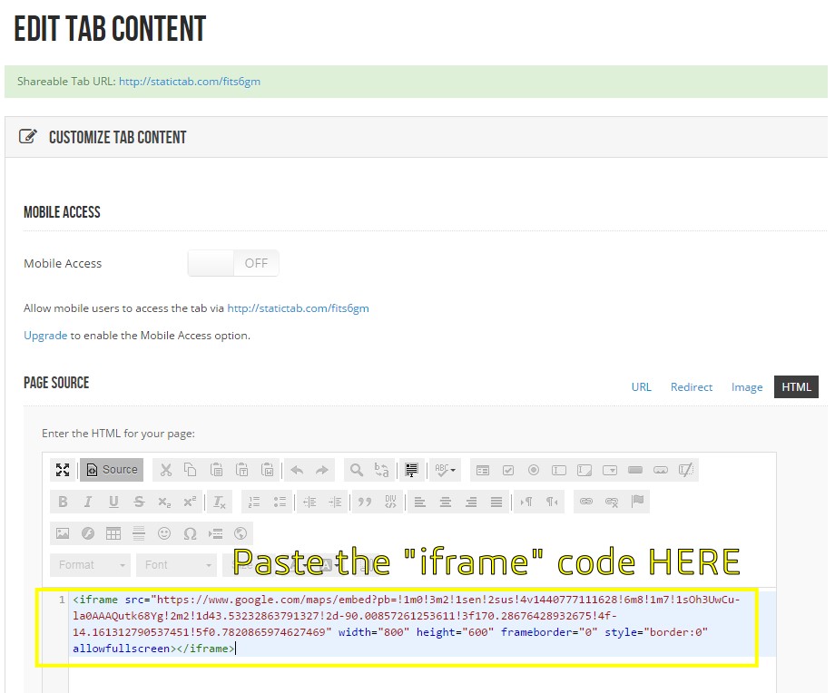Toggle italic formatting

pyautogui.click(x=88, y=502)
